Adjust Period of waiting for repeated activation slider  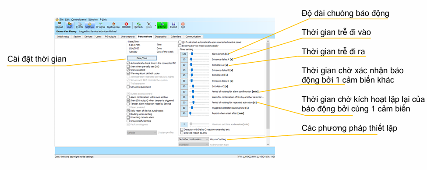(x=193, y=103)
